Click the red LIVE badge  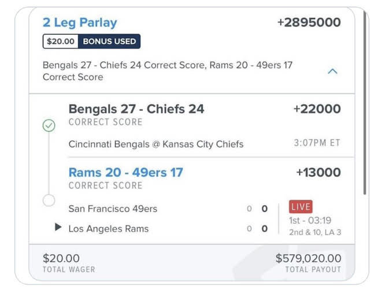click(301, 207)
